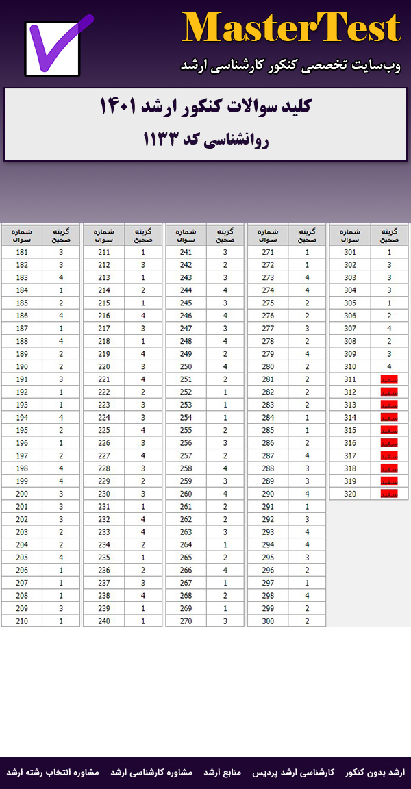411x789 pixels.
Task: Click question number 300 row
Action: (x=268, y=621)
